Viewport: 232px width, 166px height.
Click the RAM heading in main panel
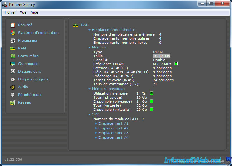[85, 25]
